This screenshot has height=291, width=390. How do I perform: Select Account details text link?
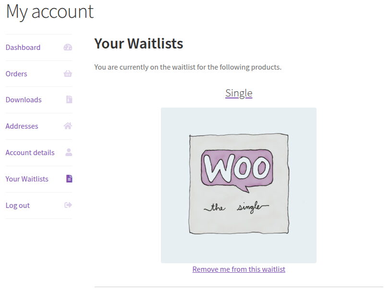point(30,153)
